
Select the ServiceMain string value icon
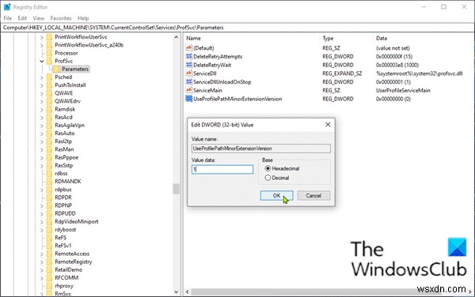(189, 90)
